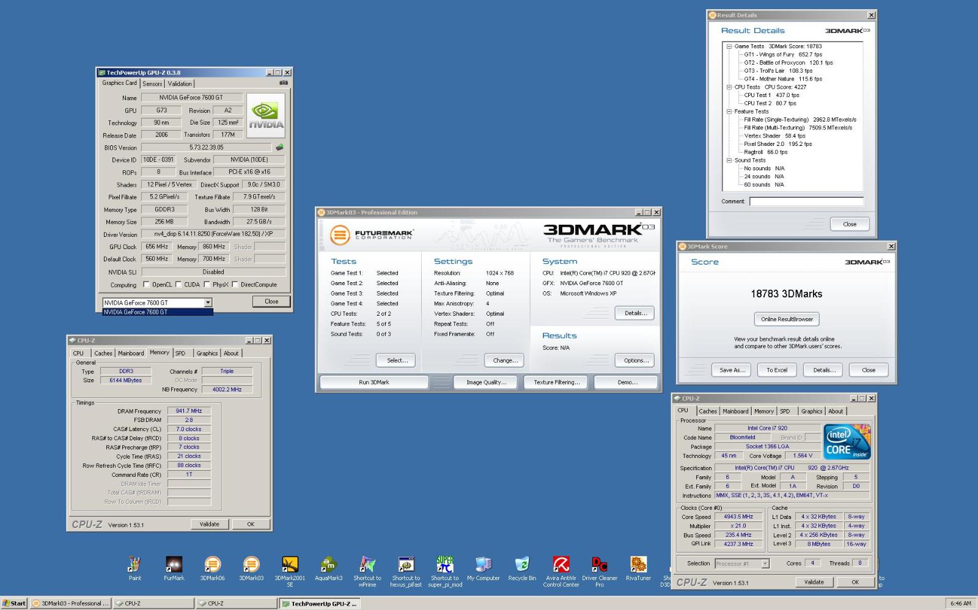Click the To Excel button

point(777,370)
